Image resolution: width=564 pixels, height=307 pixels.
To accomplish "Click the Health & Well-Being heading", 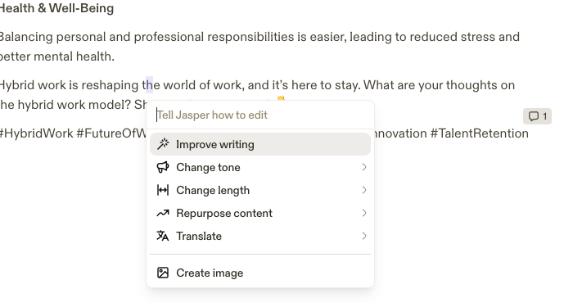I will pos(56,8).
